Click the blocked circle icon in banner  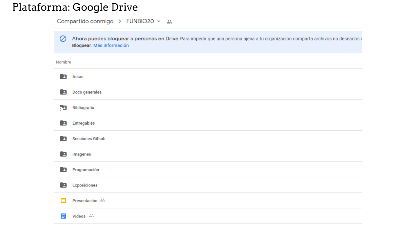coord(63,39)
